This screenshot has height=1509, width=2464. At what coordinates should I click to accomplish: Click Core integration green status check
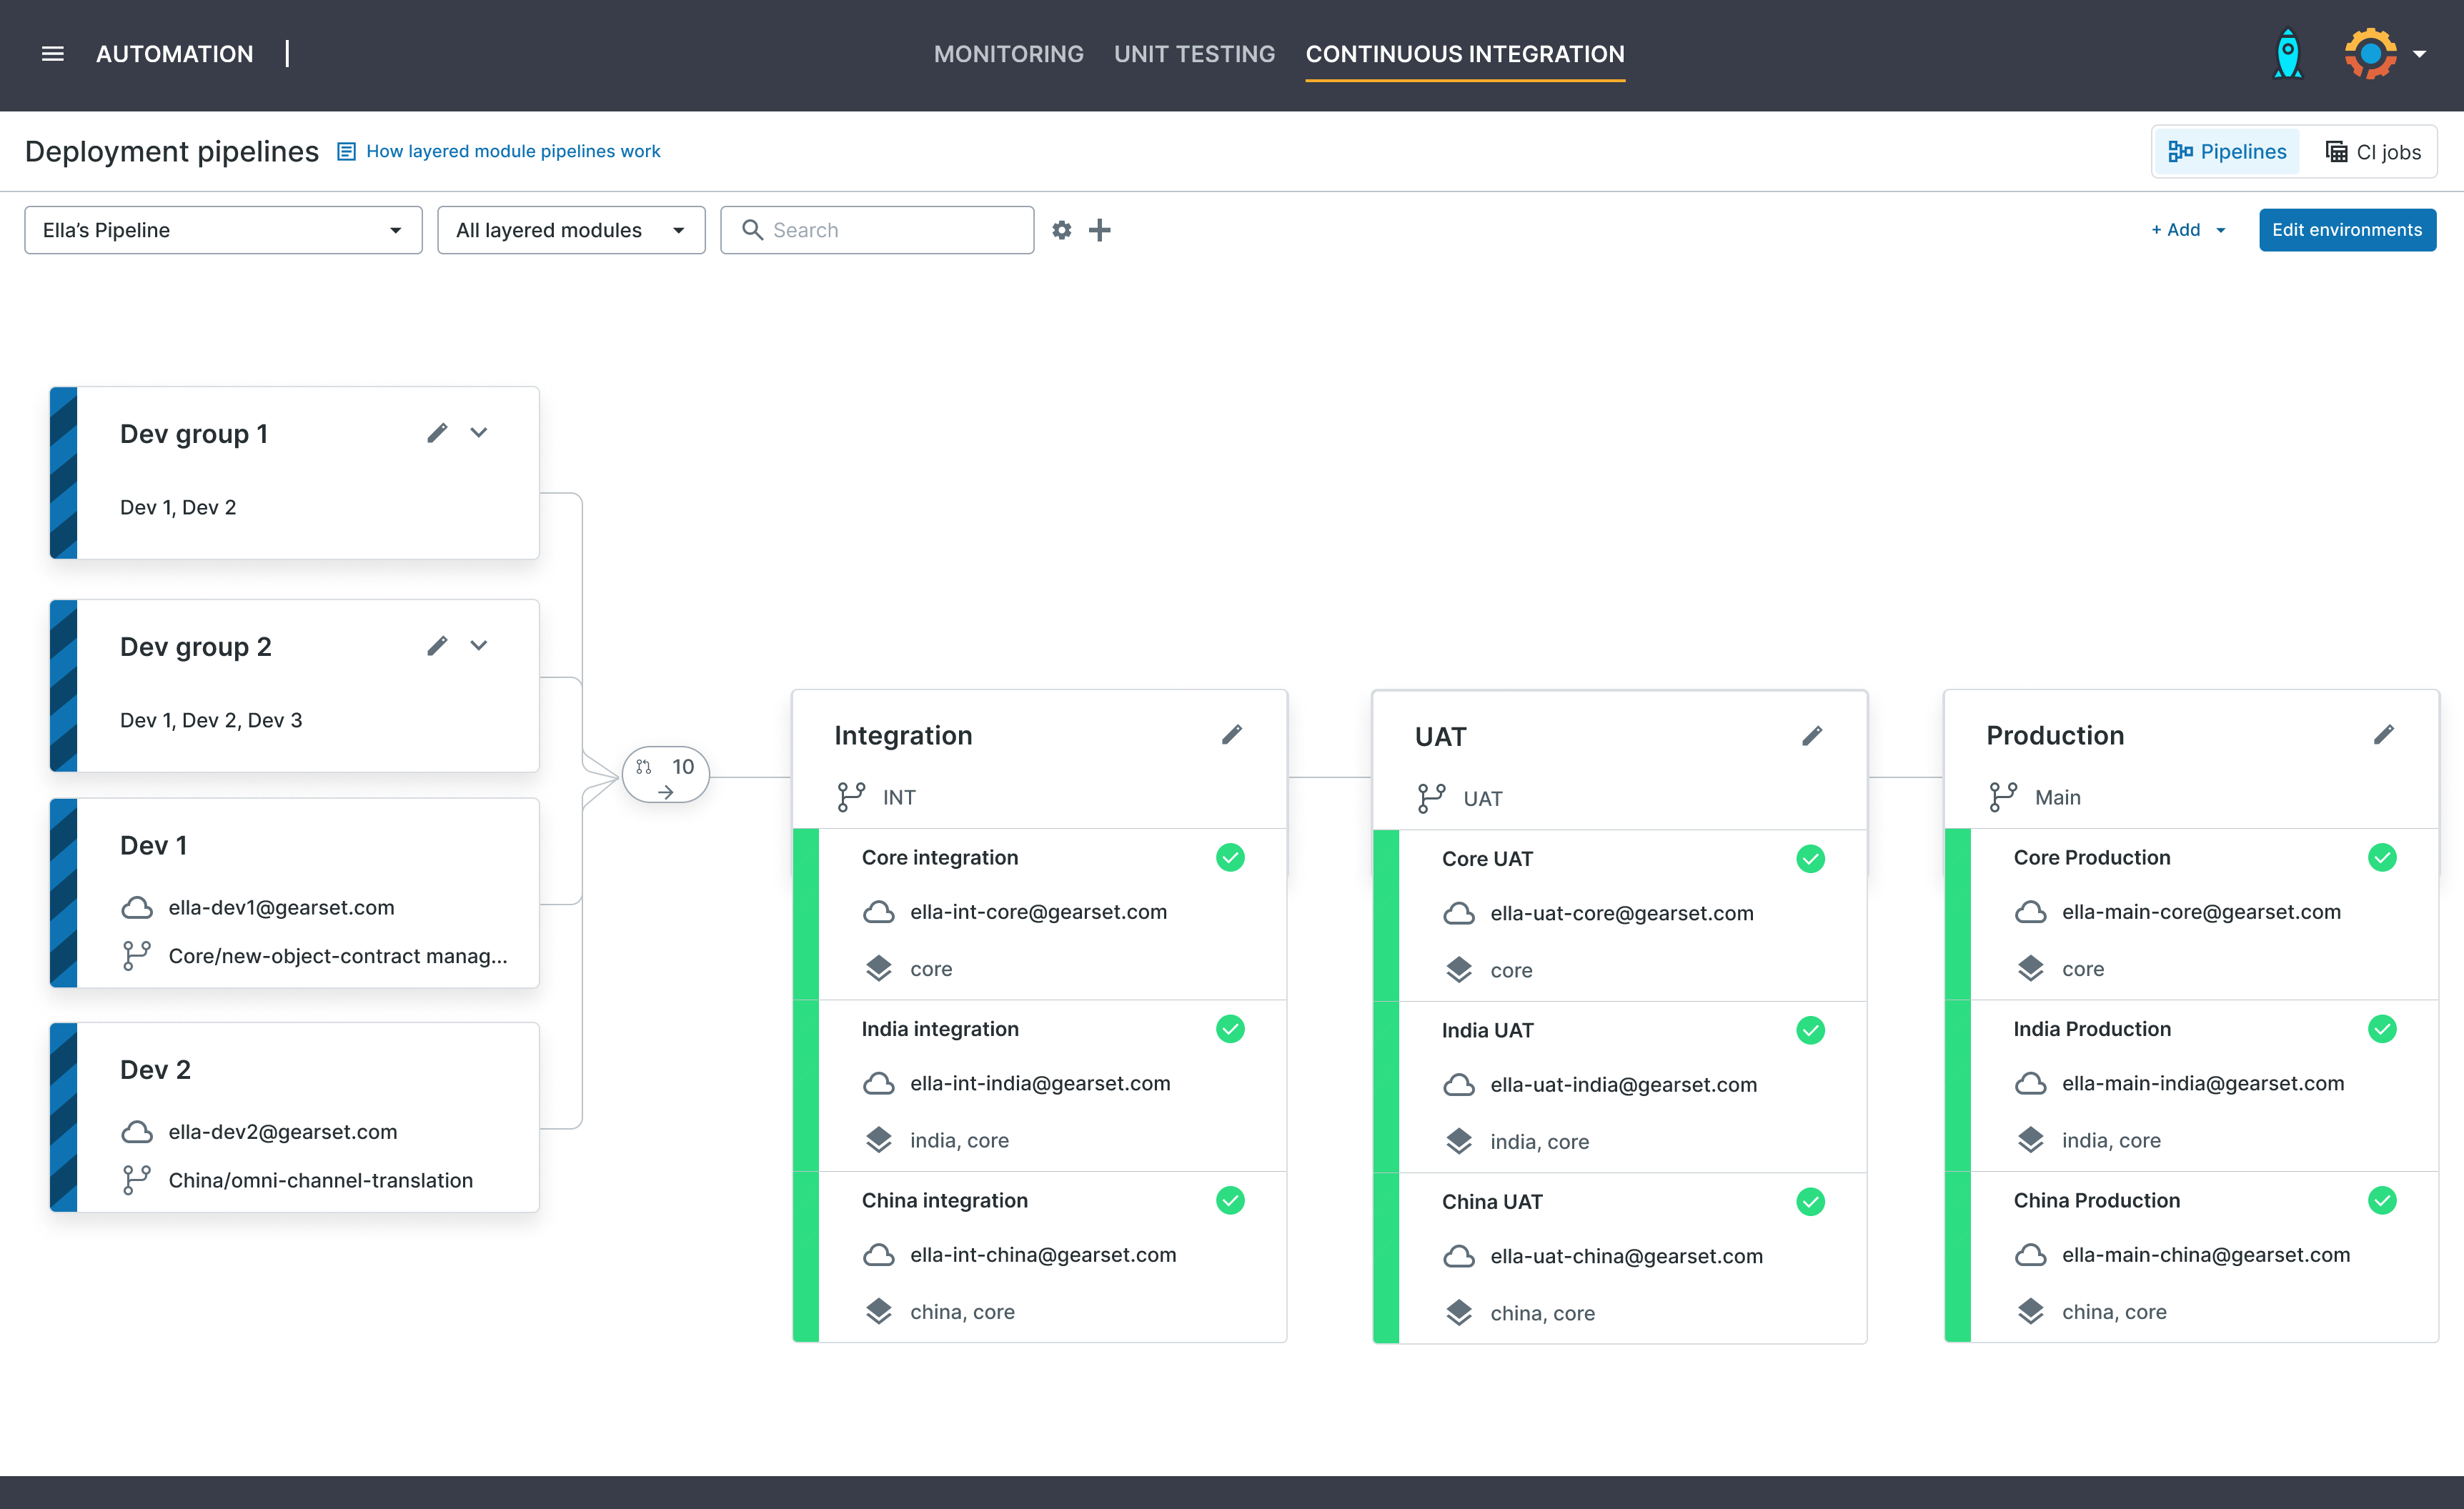[1229, 857]
